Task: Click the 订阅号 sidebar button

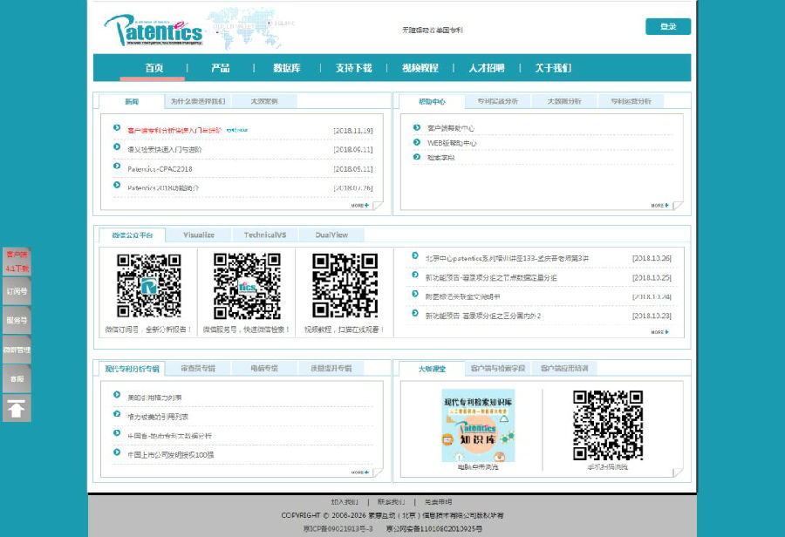Action: tap(17, 291)
